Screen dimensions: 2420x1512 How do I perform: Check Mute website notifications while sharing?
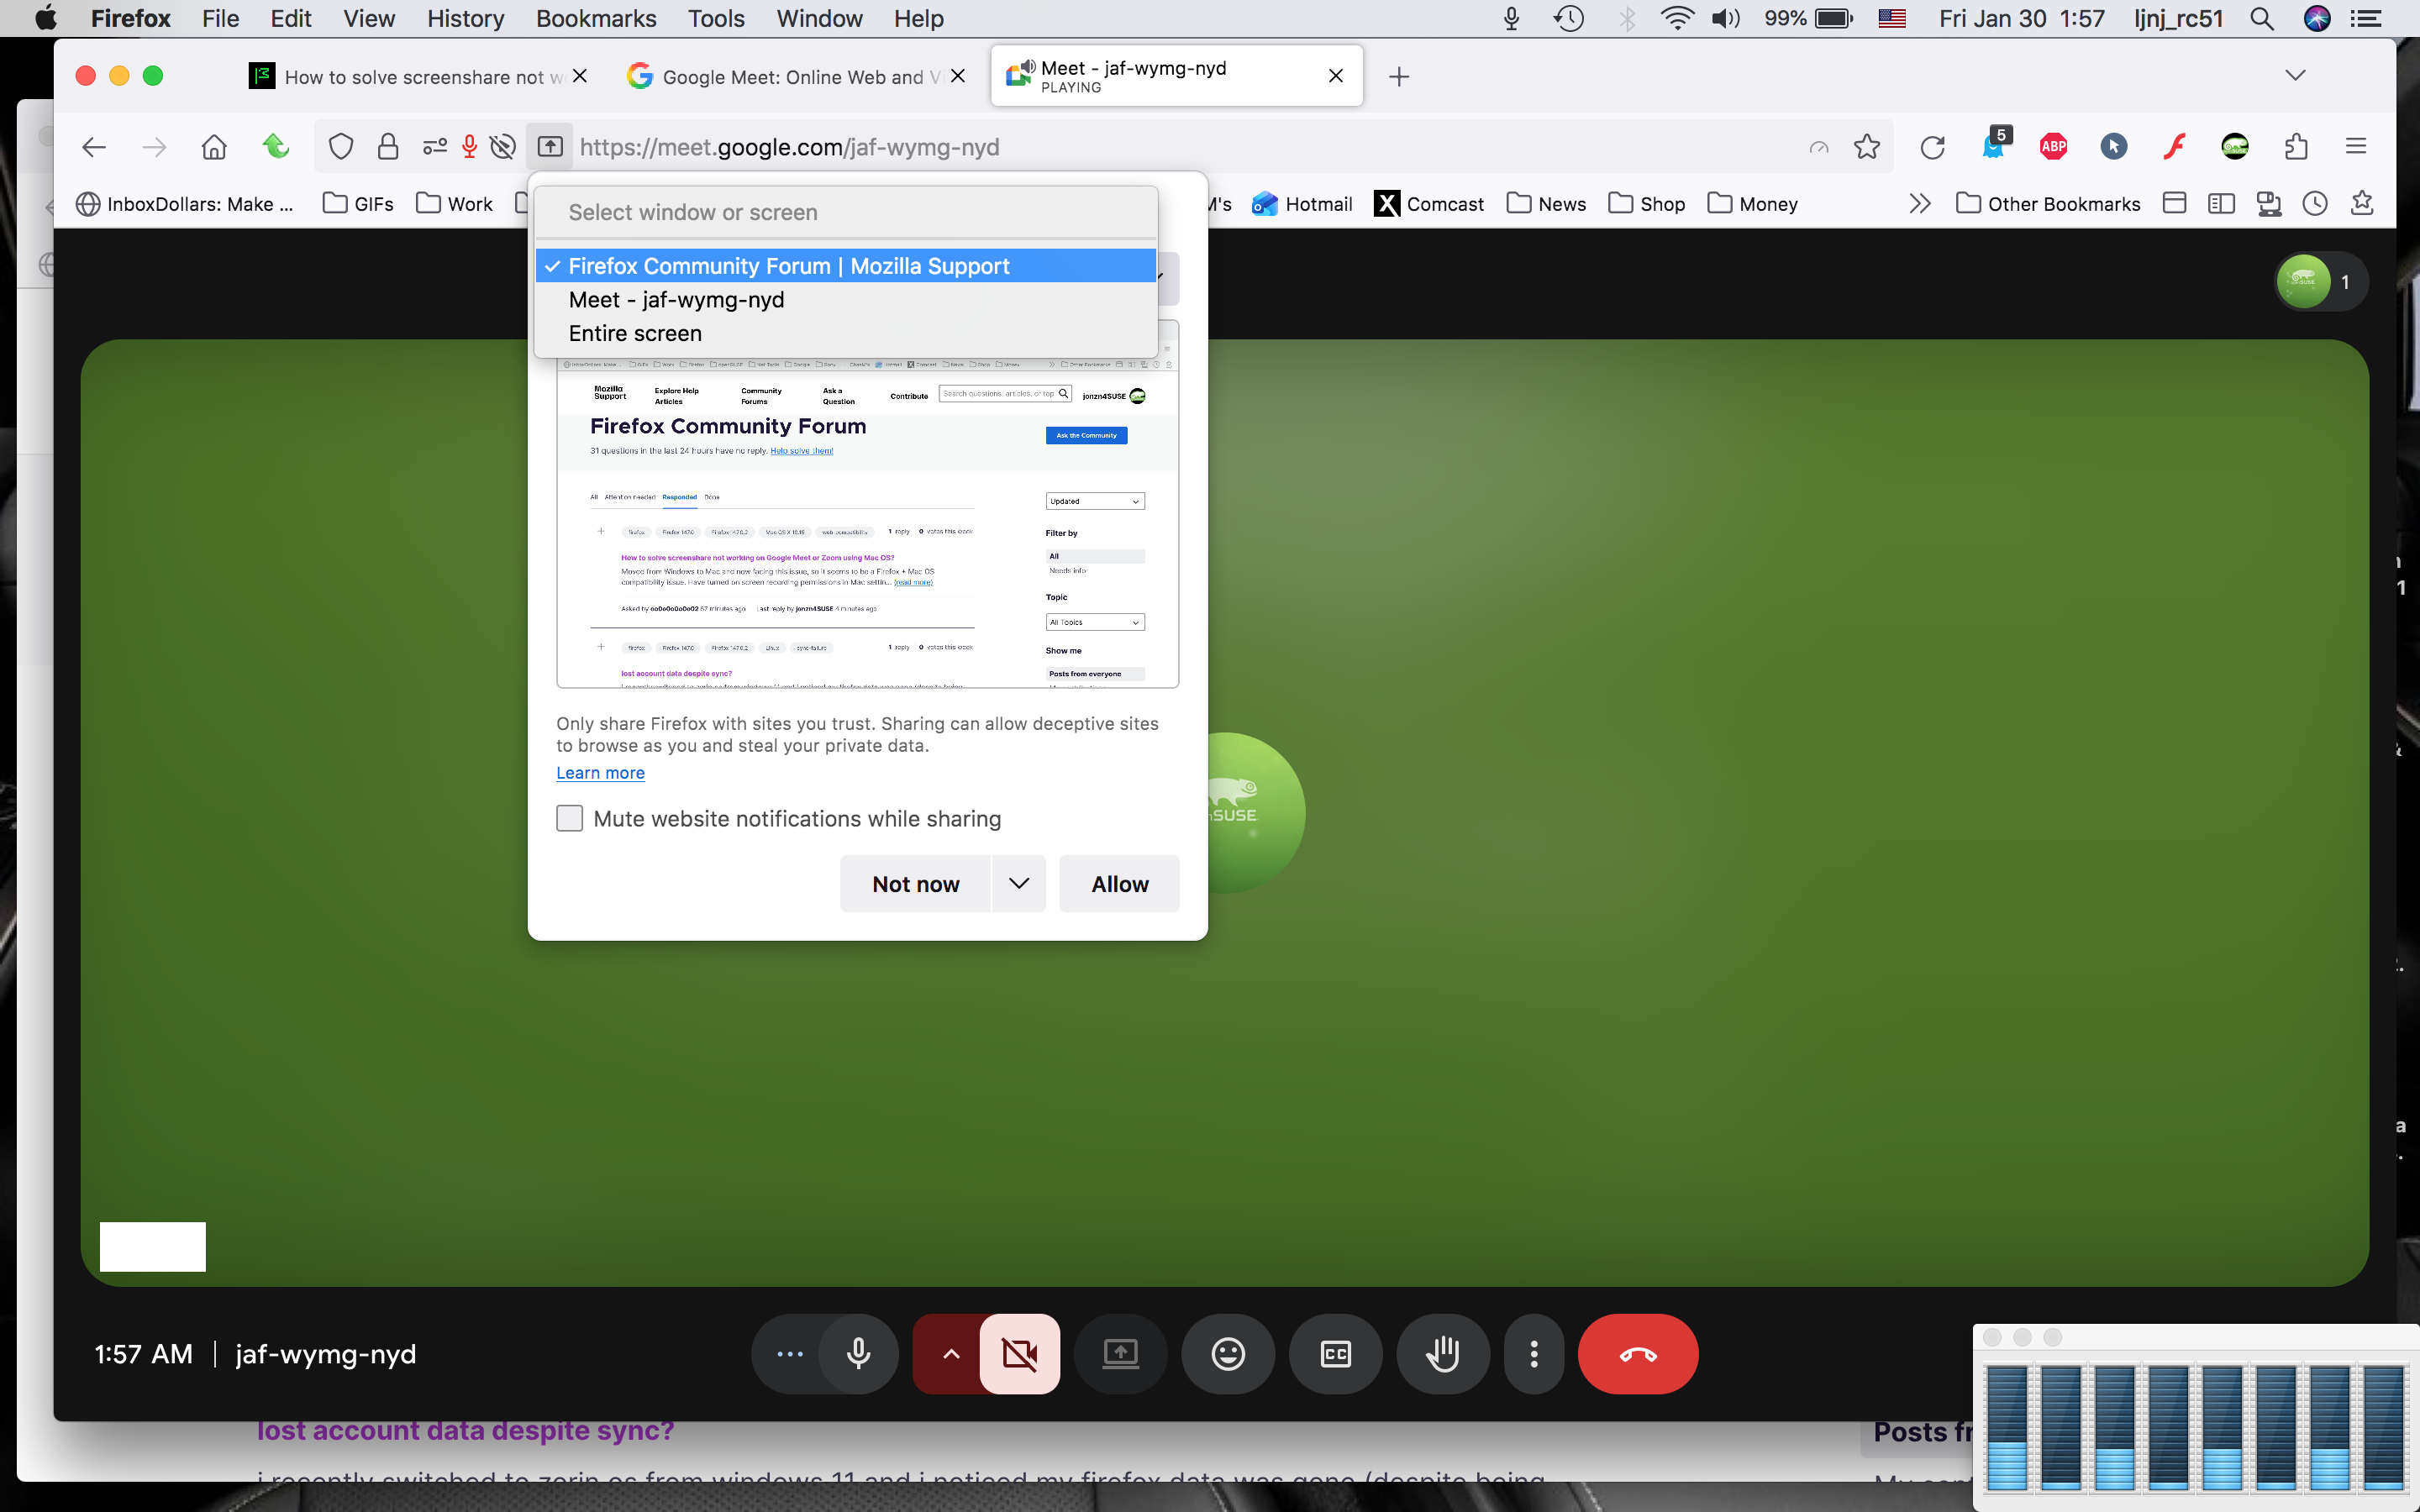pyautogui.click(x=570, y=819)
